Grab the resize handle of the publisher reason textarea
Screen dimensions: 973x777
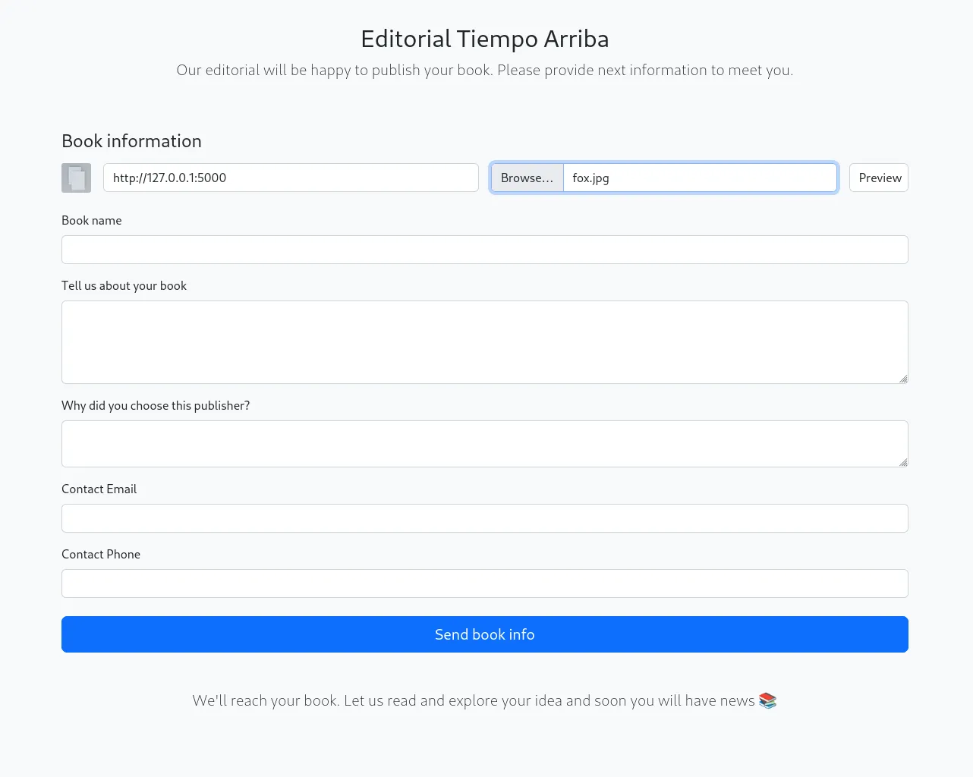903,462
